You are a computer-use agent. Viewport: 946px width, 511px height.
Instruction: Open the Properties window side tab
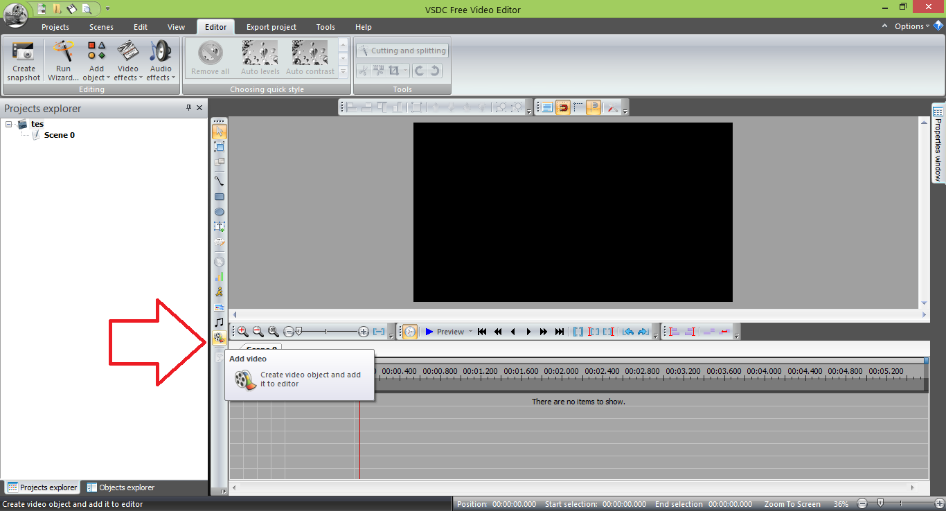point(938,143)
